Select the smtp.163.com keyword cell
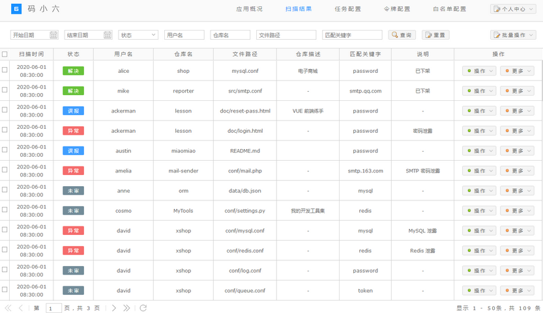This screenshot has width=543, height=313. (365, 171)
